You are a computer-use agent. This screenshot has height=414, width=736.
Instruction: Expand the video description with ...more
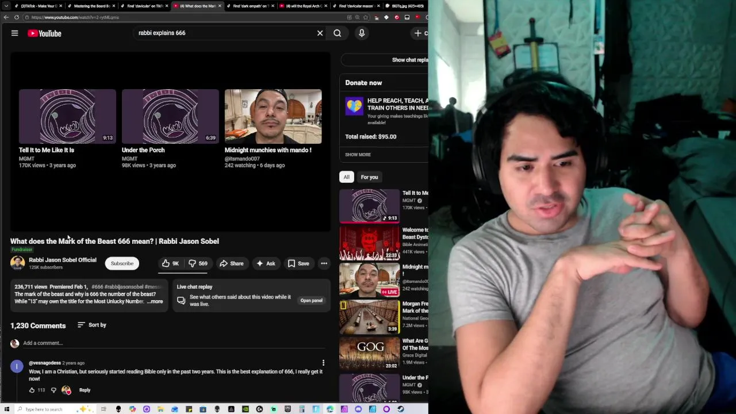(x=155, y=301)
